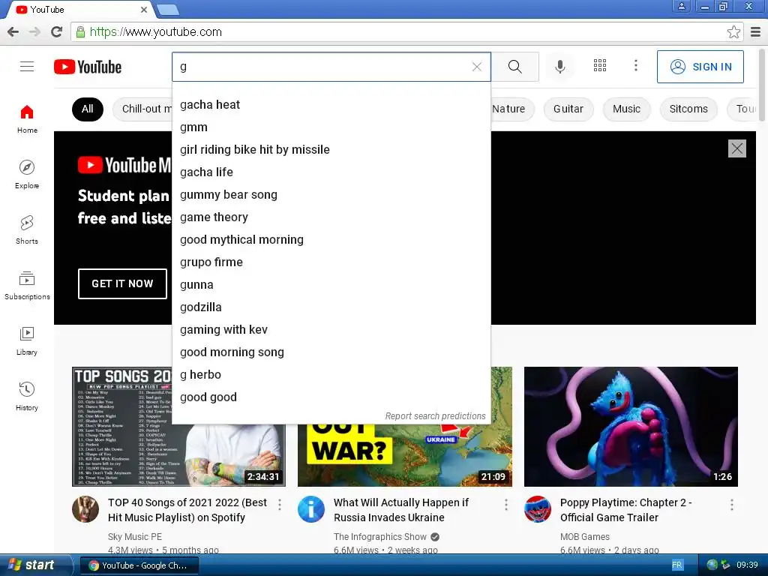768x576 pixels.
Task: Choose 'godzilla' suggestion
Action: (331, 307)
